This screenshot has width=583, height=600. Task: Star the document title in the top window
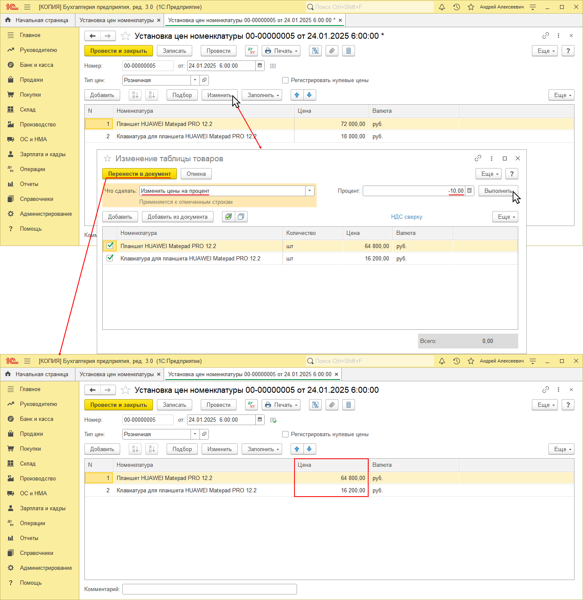(125, 36)
